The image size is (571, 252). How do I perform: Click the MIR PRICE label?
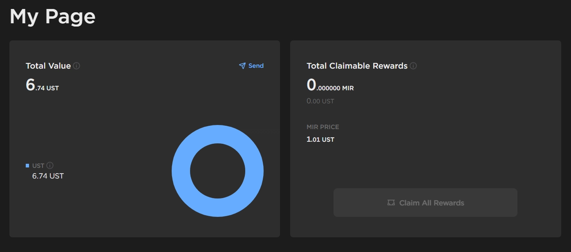322,127
